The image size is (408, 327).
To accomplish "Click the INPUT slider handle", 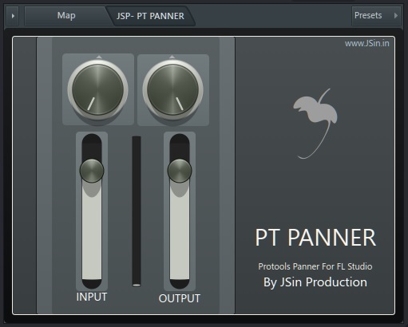I will tap(92, 171).
